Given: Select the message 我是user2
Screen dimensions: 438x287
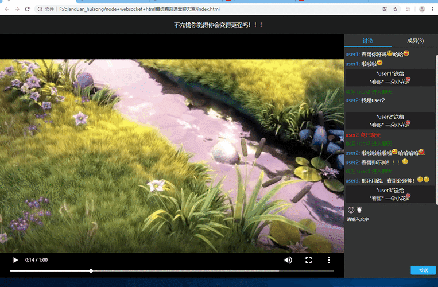Looking at the screenshot, I should click(x=373, y=100).
